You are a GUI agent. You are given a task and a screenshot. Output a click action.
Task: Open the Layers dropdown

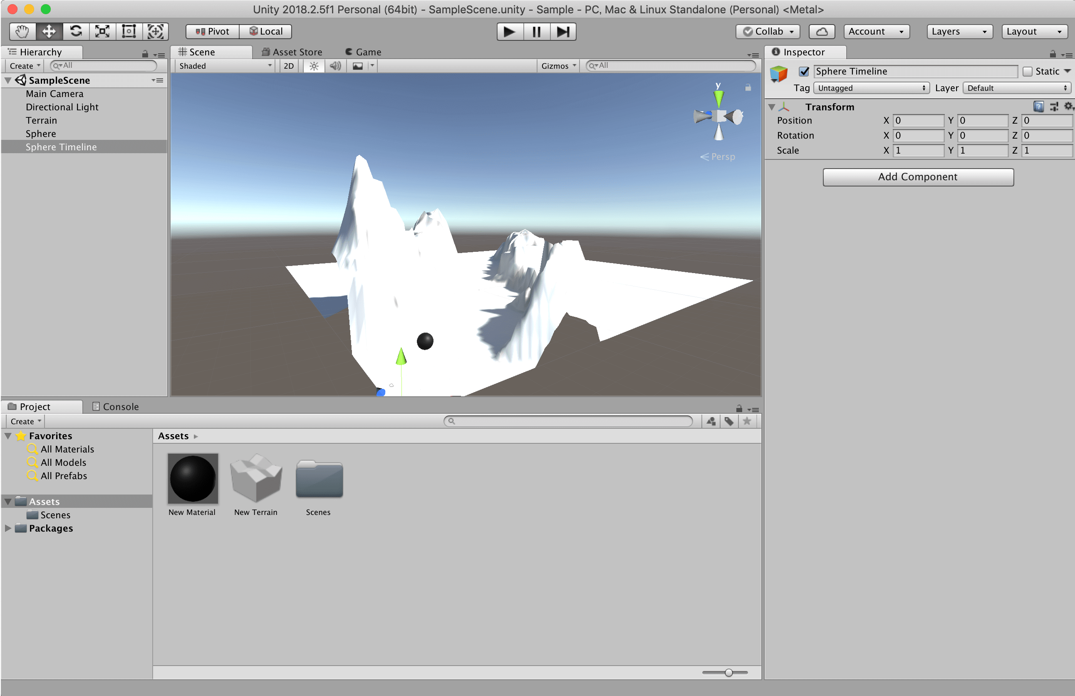959,32
